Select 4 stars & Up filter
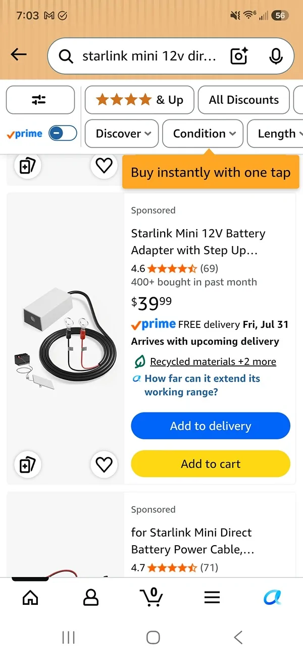The width and height of the screenshot is (303, 658). pos(139,100)
